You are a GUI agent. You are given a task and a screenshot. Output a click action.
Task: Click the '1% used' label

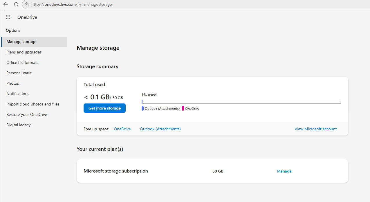tap(149, 95)
